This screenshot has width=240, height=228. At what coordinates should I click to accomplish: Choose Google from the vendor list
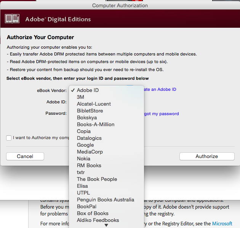[85, 145]
